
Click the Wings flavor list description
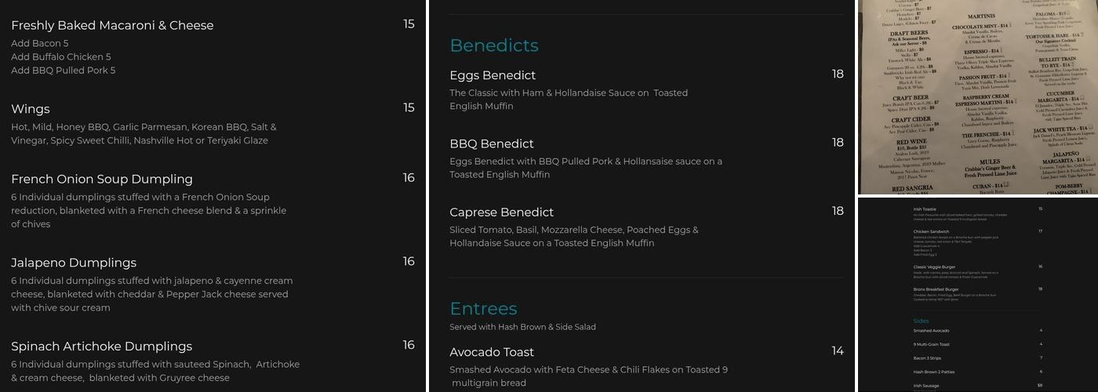coord(144,134)
